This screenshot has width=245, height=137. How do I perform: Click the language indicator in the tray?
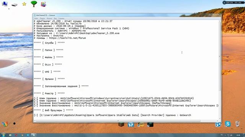pyautogui.click(x=222, y=135)
